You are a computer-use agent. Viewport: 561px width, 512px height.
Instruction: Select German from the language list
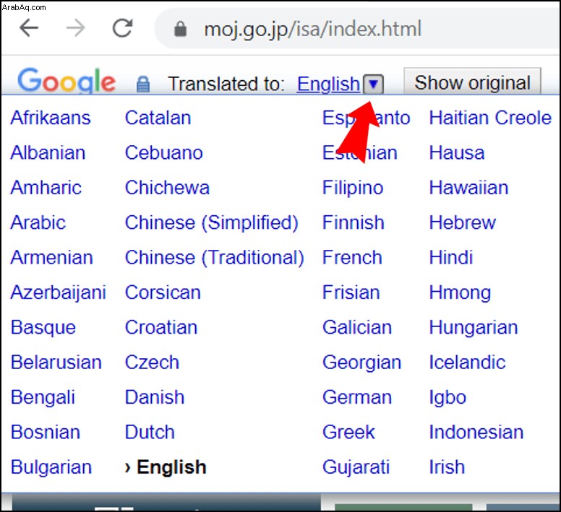[357, 397]
